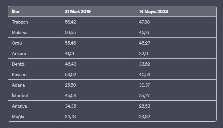Screen dimensions: 223x128
Task: Click Ankara's 32,11 value
Action: (x=144, y=53)
